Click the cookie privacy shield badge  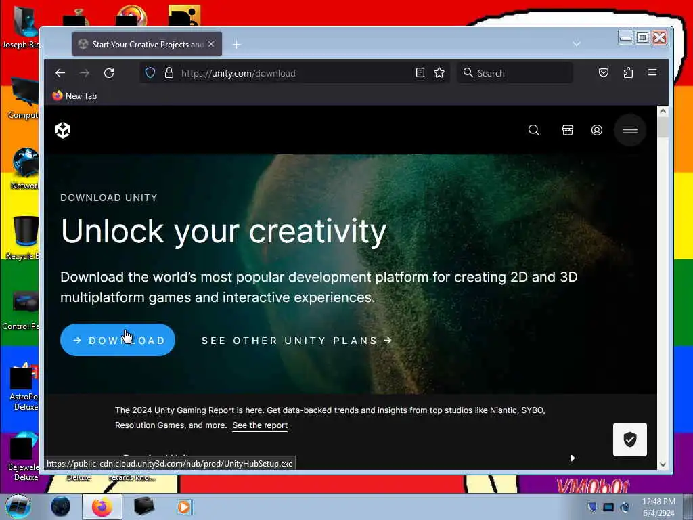pyautogui.click(x=630, y=439)
